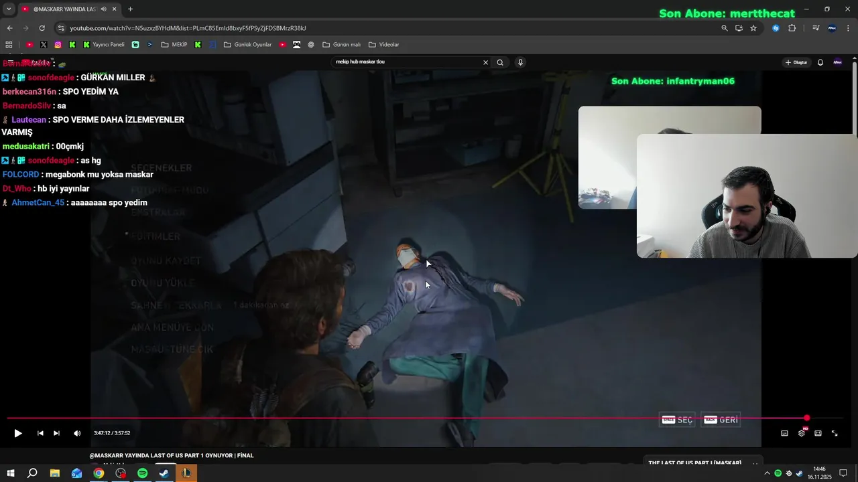
Task: Open YouTube account avatar menu
Action: click(x=837, y=62)
